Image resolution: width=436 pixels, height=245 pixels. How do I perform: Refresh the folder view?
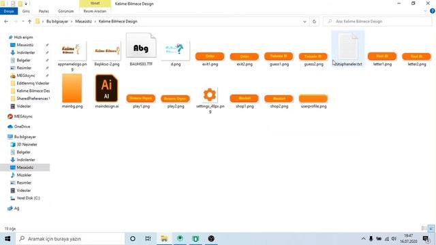click(314, 21)
